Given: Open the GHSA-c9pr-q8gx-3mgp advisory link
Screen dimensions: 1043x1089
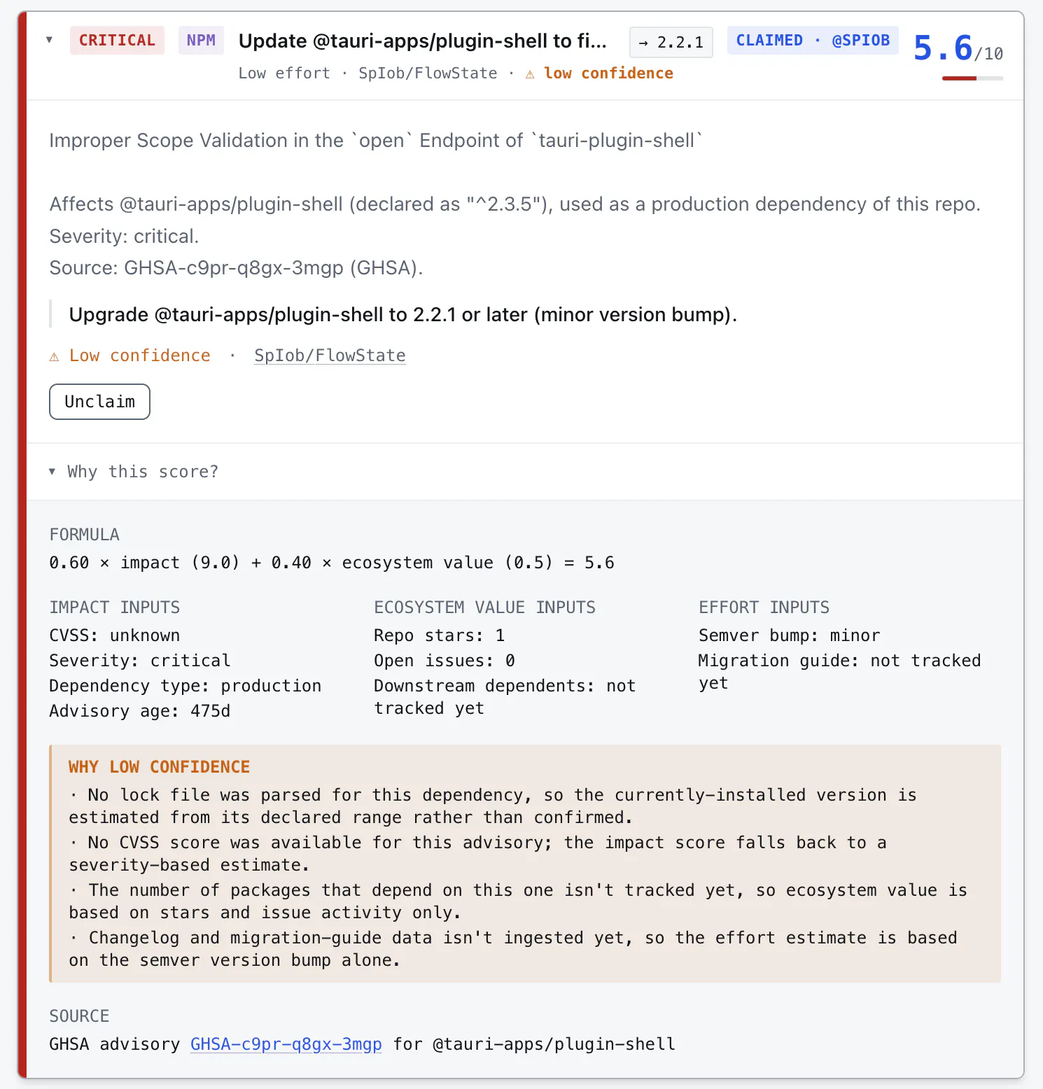Looking at the screenshot, I should click(x=286, y=1044).
